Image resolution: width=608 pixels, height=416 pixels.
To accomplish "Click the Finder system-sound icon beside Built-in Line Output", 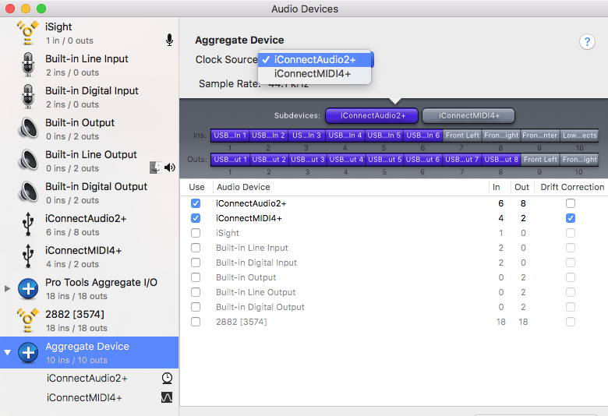I will coord(155,167).
